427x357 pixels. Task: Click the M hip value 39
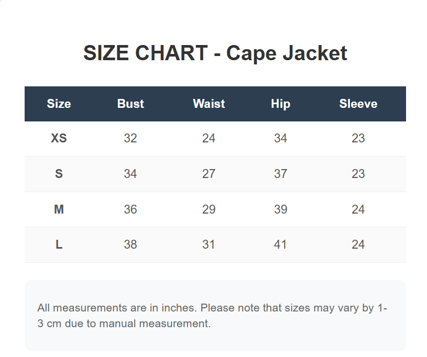click(x=280, y=209)
